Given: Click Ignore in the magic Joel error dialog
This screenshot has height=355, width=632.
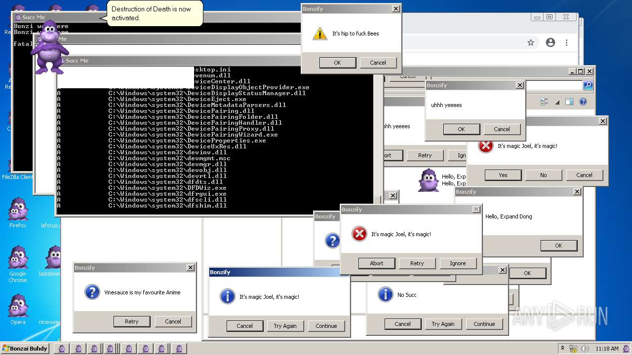Looking at the screenshot, I should (458, 263).
